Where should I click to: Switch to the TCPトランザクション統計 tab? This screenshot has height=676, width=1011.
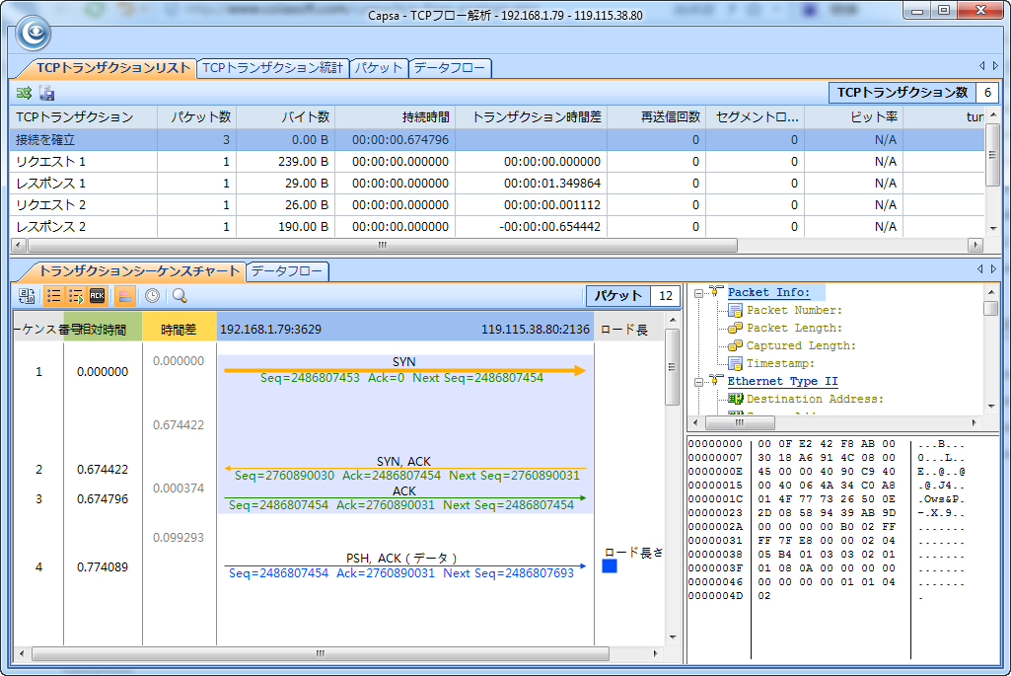point(272,68)
